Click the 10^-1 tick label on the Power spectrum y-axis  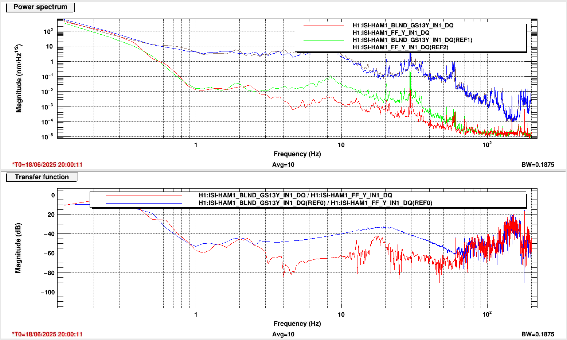(x=47, y=76)
